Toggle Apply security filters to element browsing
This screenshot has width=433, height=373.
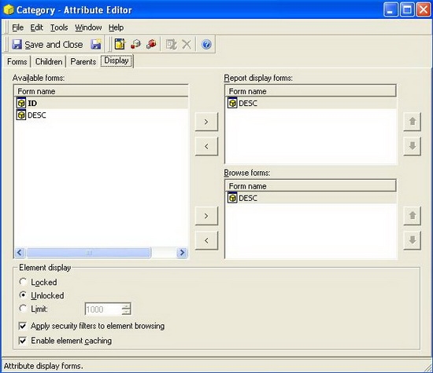click(x=23, y=326)
